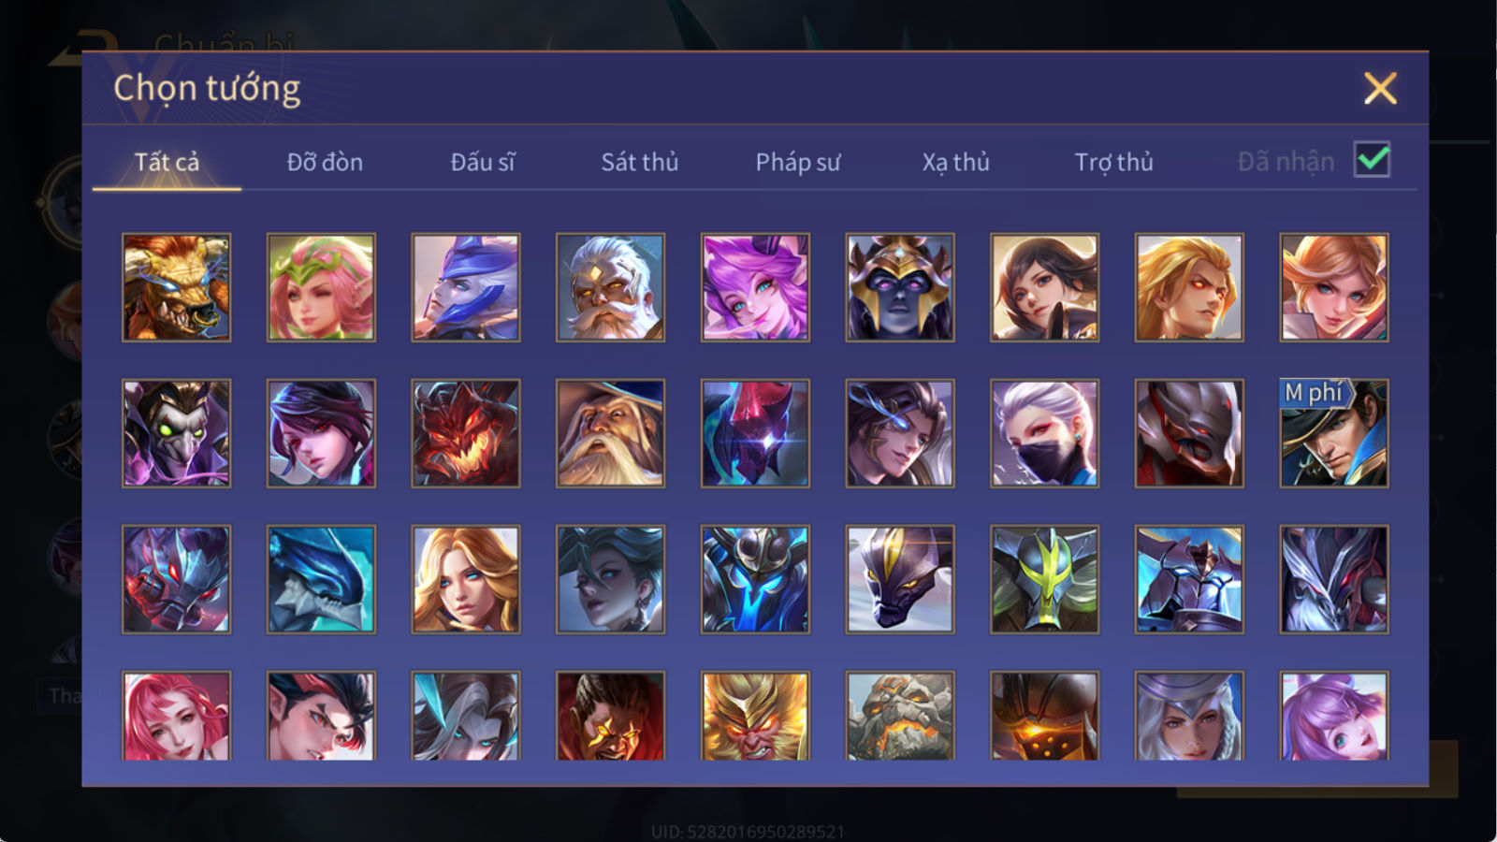Select the pink-haired elf girl with green crown
The height and width of the screenshot is (842, 1497).
(321, 287)
